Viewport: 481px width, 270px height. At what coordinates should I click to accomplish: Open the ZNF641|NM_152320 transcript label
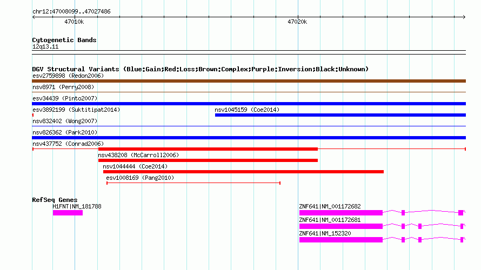tap(325, 233)
